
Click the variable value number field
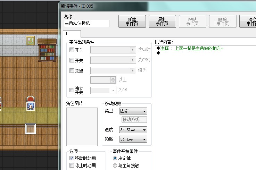(x=101, y=80)
